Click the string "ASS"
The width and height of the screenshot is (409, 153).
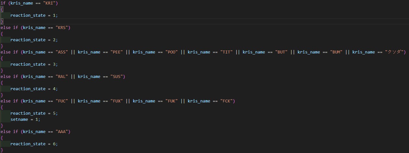[x=62, y=52]
